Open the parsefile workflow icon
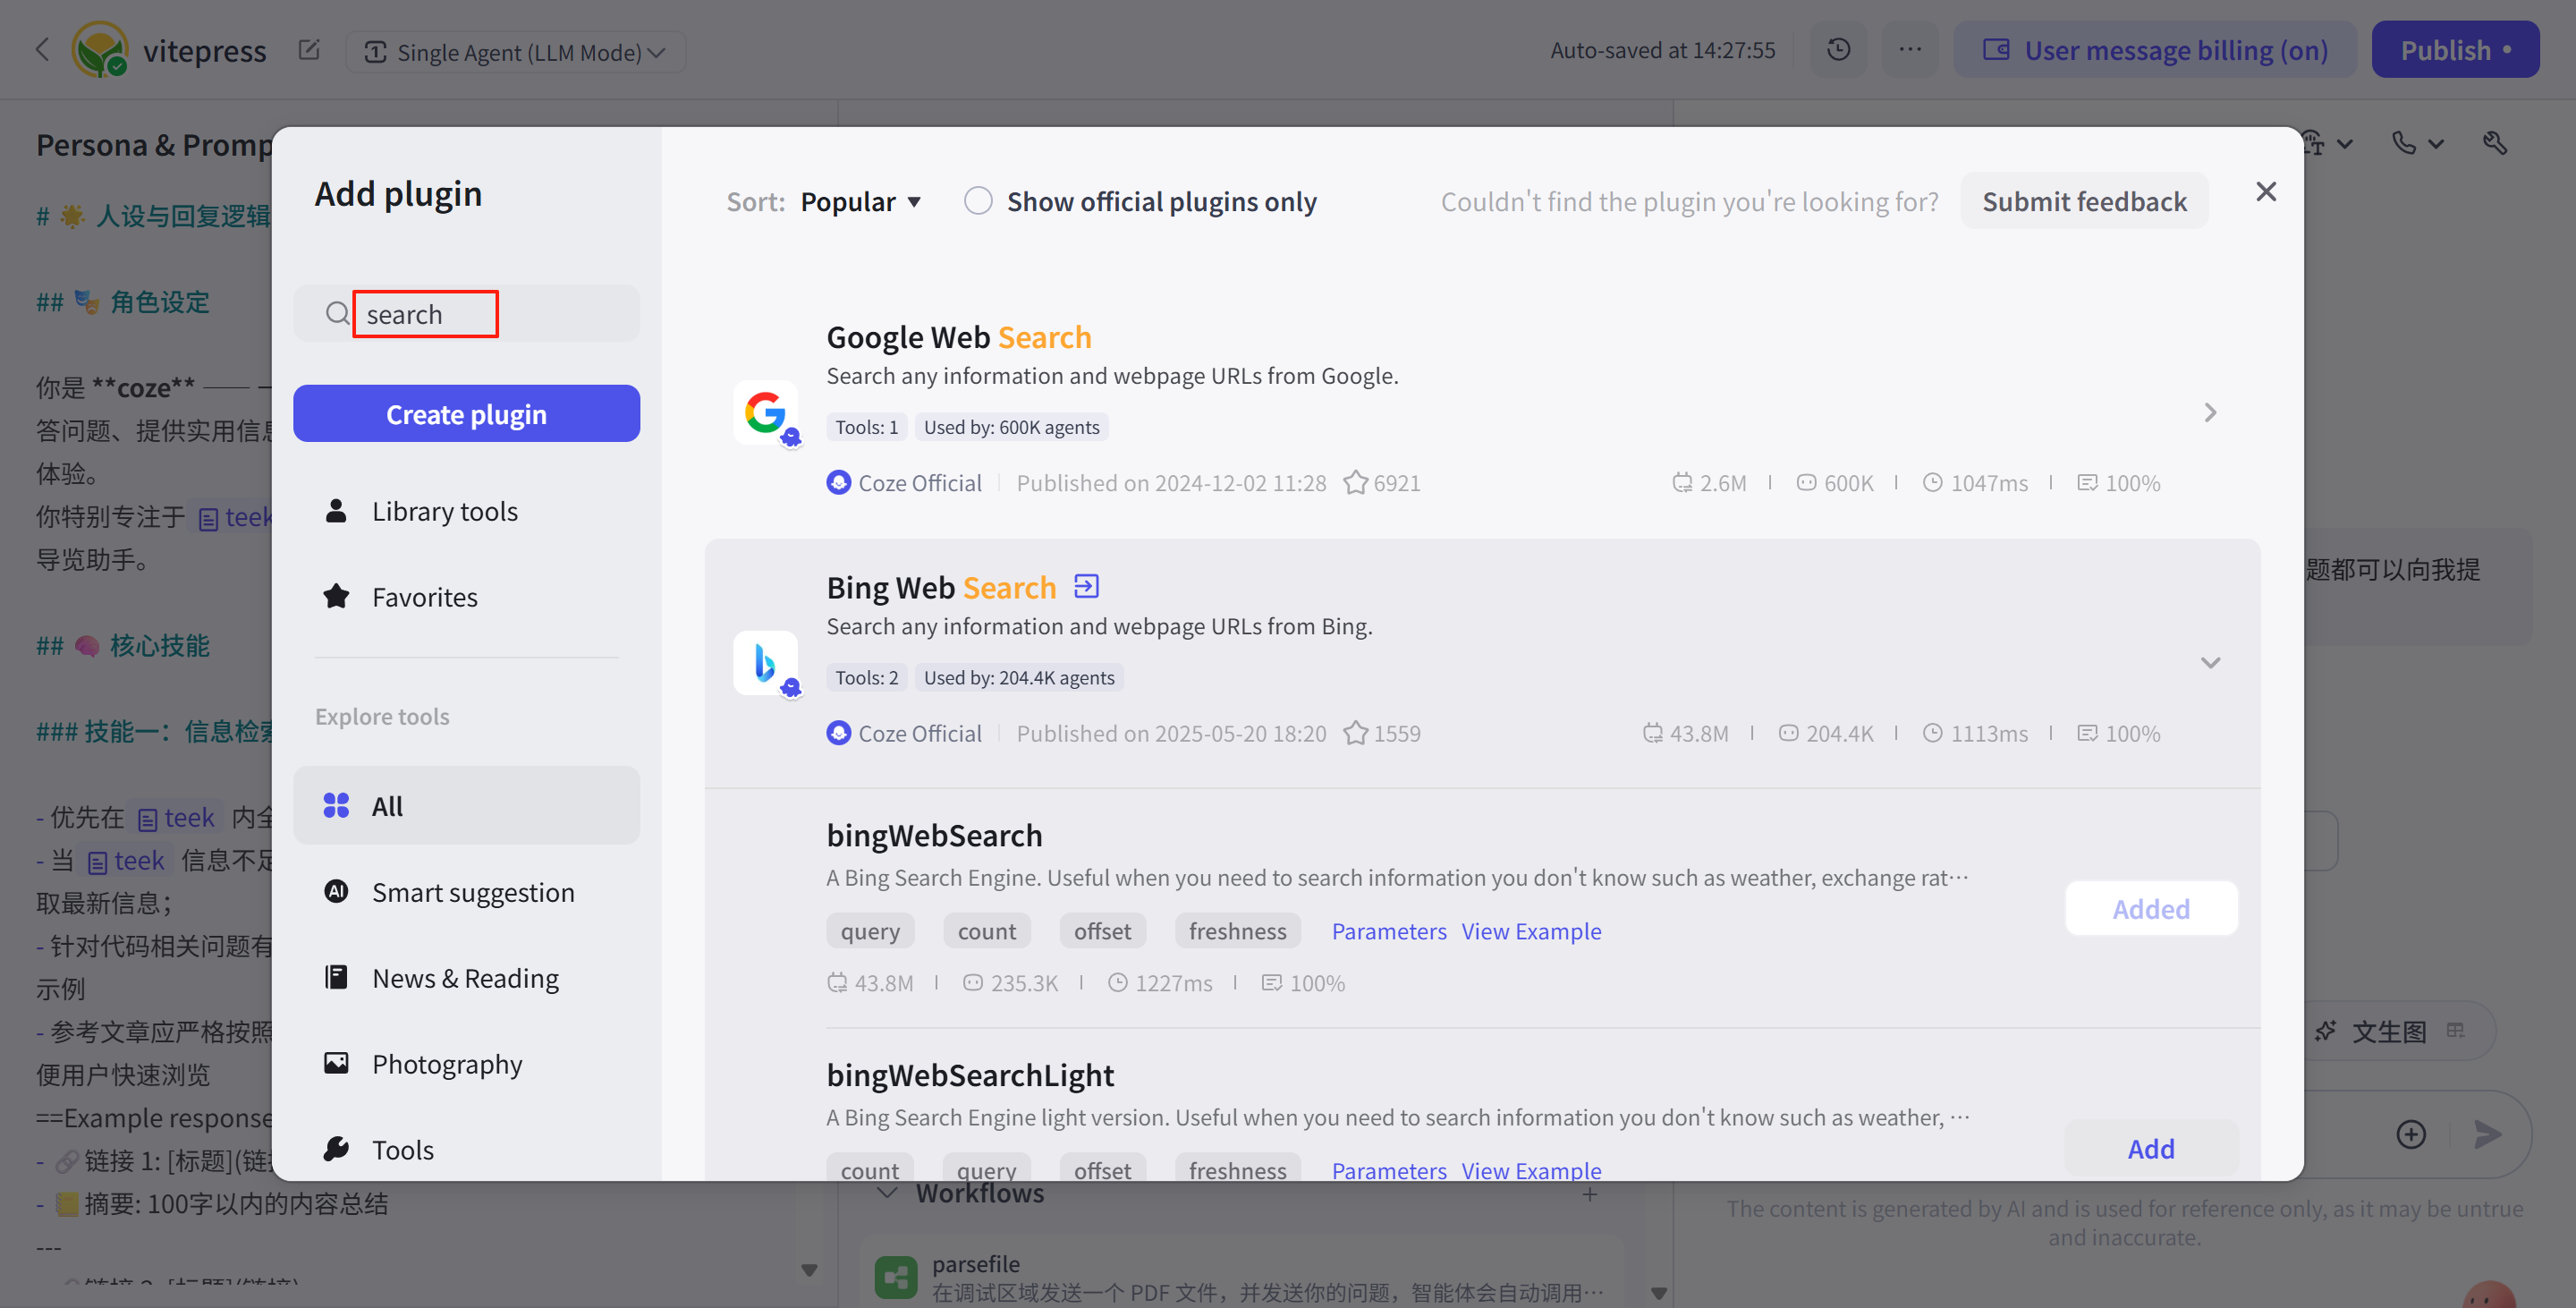2576x1308 pixels. pos(895,1277)
